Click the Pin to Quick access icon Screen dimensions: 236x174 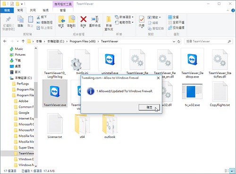(x=8, y=19)
